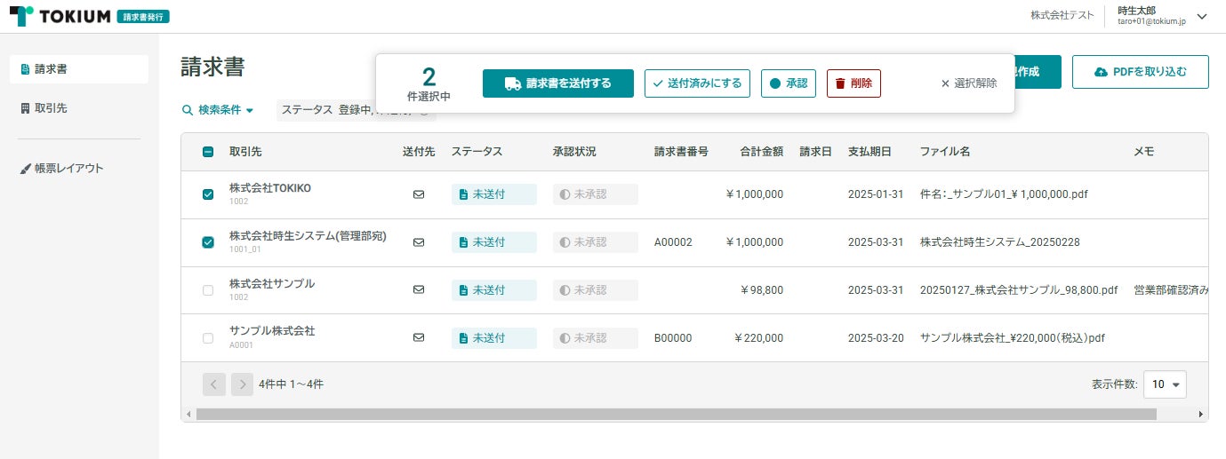The image size is (1226, 459).
Task: Click the PDFを取り込む button
Action: tap(1140, 72)
